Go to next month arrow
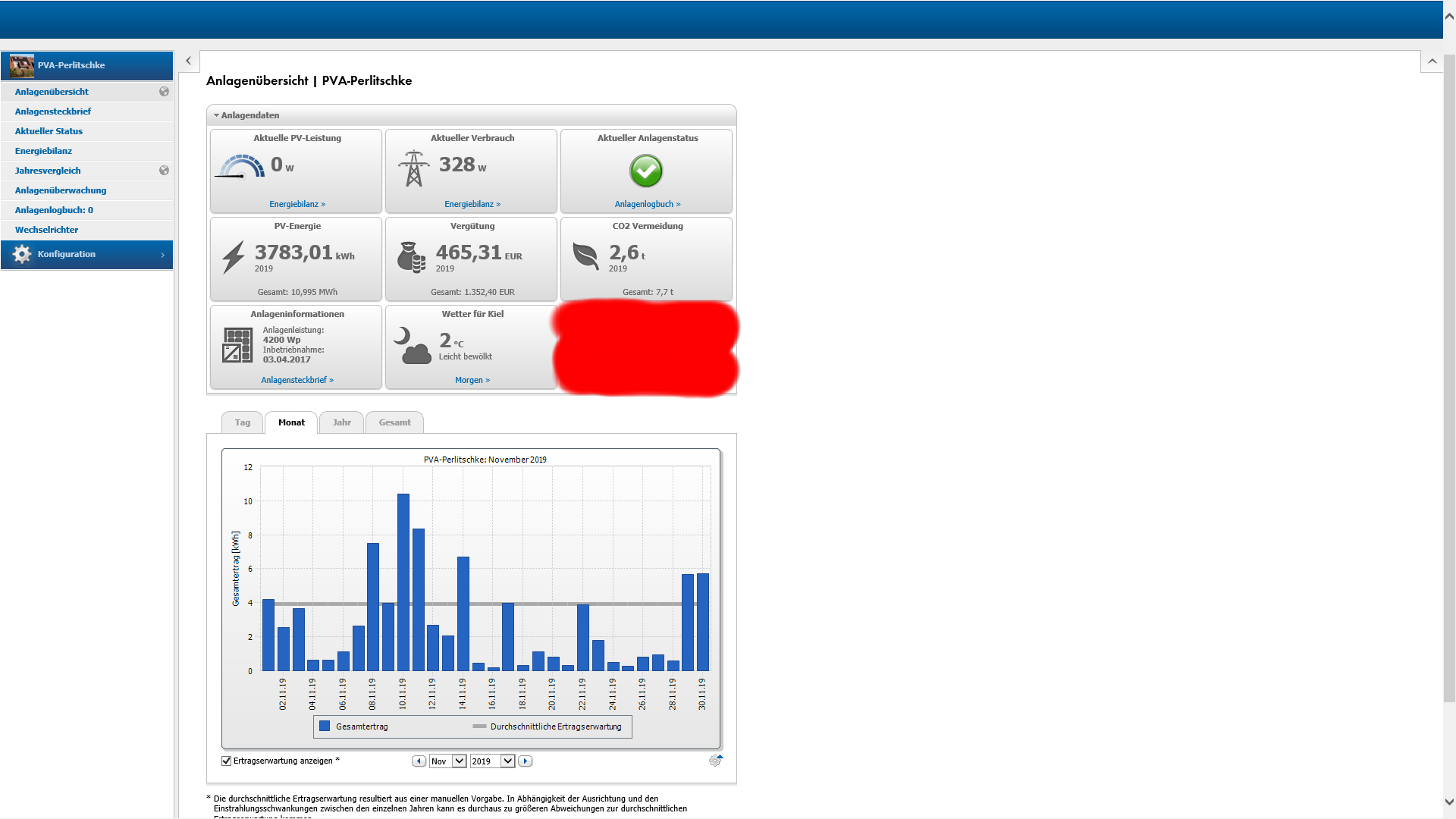 tap(525, 761)
